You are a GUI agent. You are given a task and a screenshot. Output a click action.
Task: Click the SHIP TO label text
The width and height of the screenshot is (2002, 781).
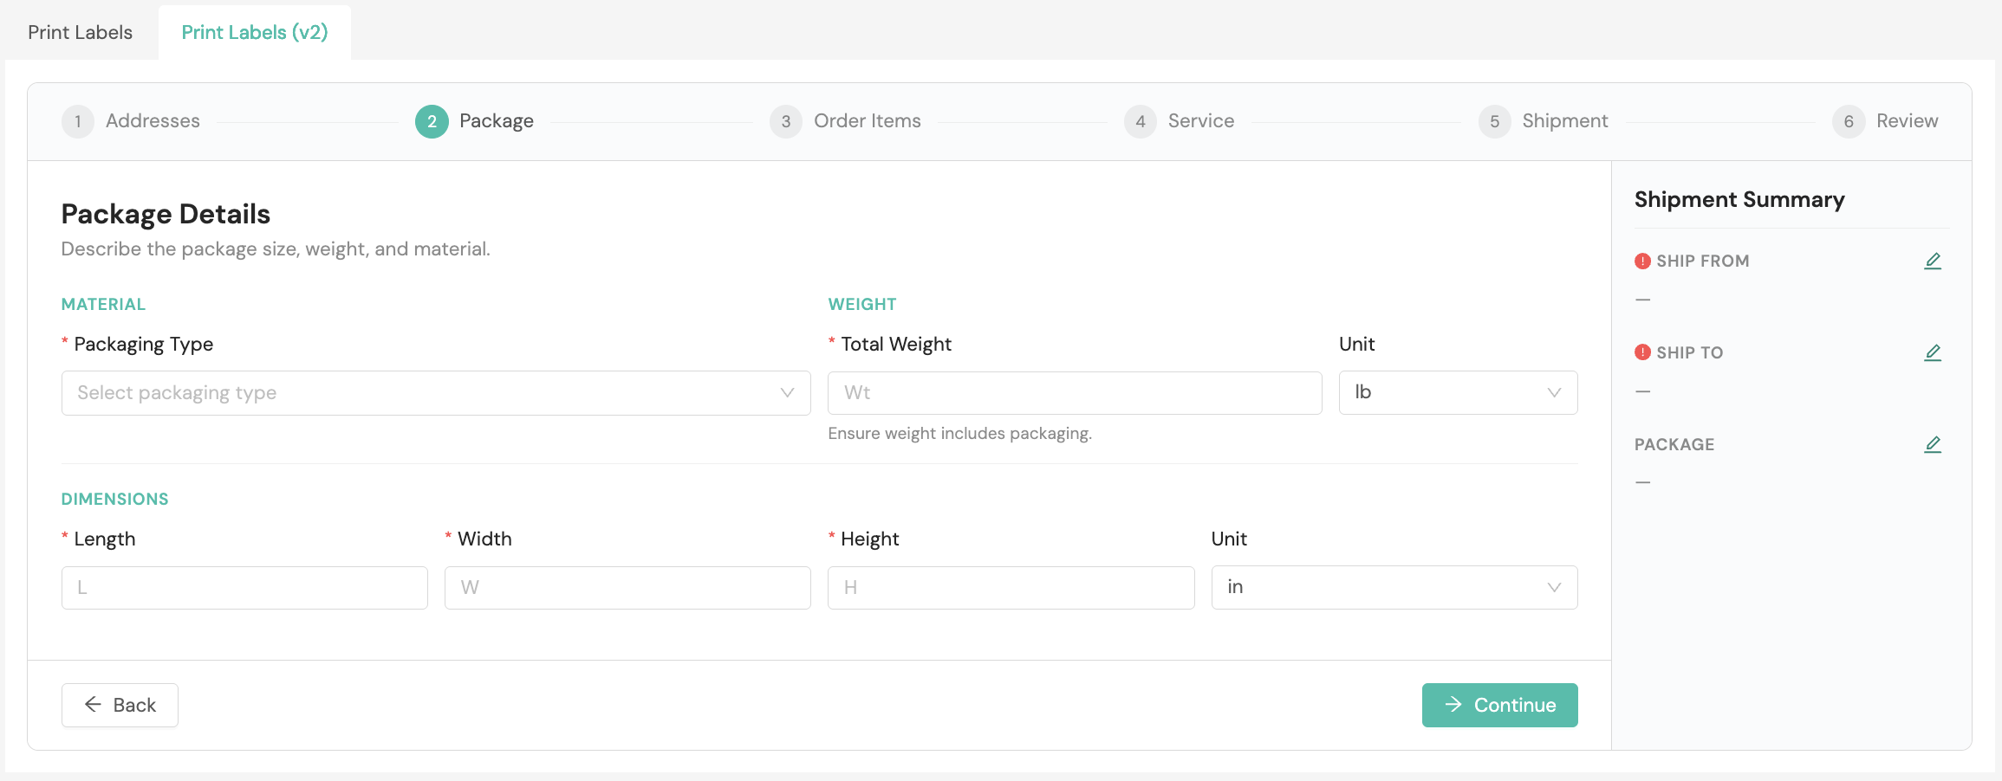pyautogui.click(x=1690, y=353)
